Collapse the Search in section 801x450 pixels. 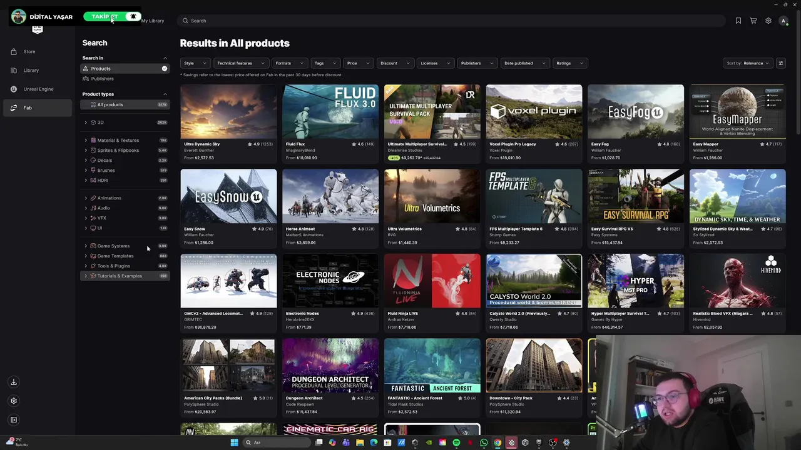coord(165,58)
